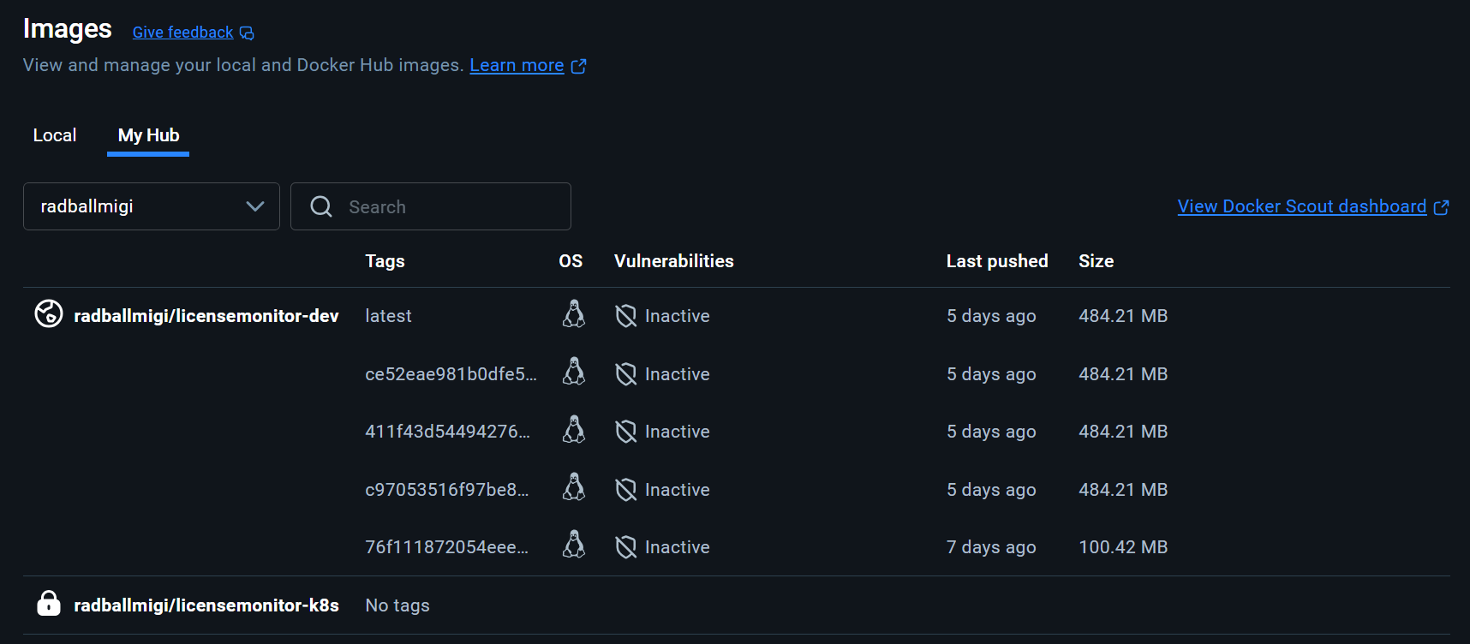
Task: Click Inactive status in 76f111872054eee row
Action: pyautogui.click(x=678, y=547)
